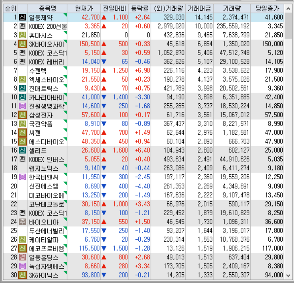This screenshot has height=283, width=294.
Task: Select 삼성전자 stock name
Action: click(41, 115)
